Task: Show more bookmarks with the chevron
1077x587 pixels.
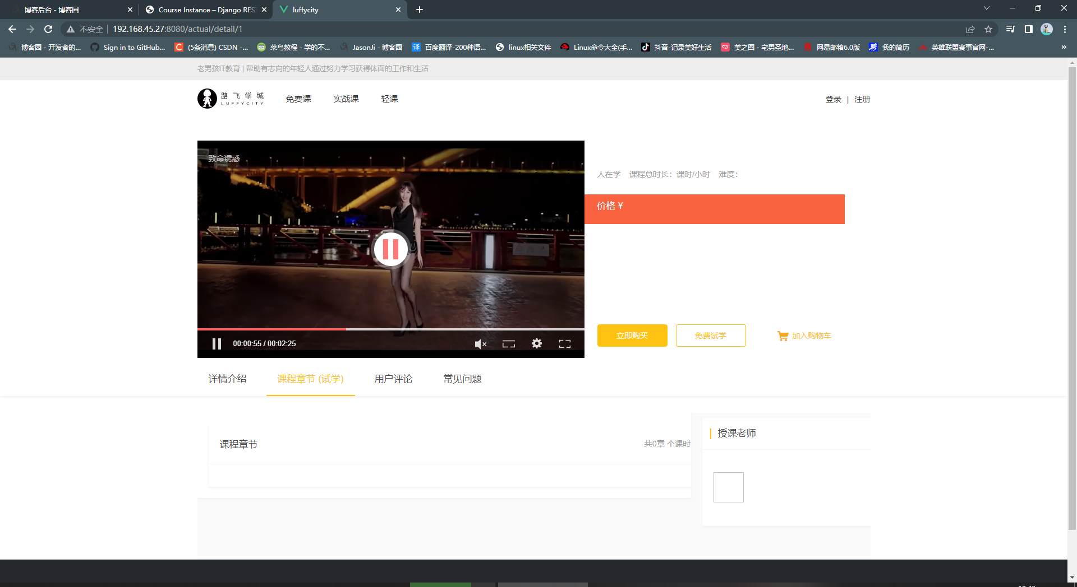Action: tap(1064, 47)
